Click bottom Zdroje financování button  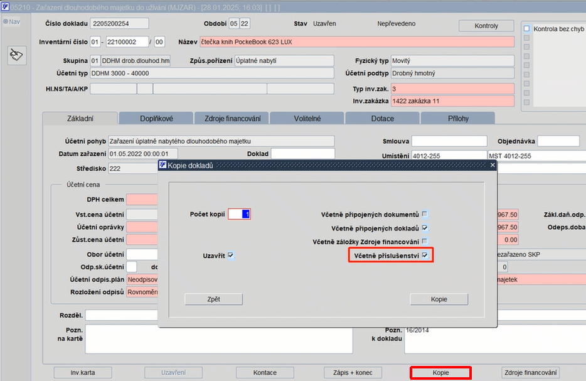coord(530,372)
